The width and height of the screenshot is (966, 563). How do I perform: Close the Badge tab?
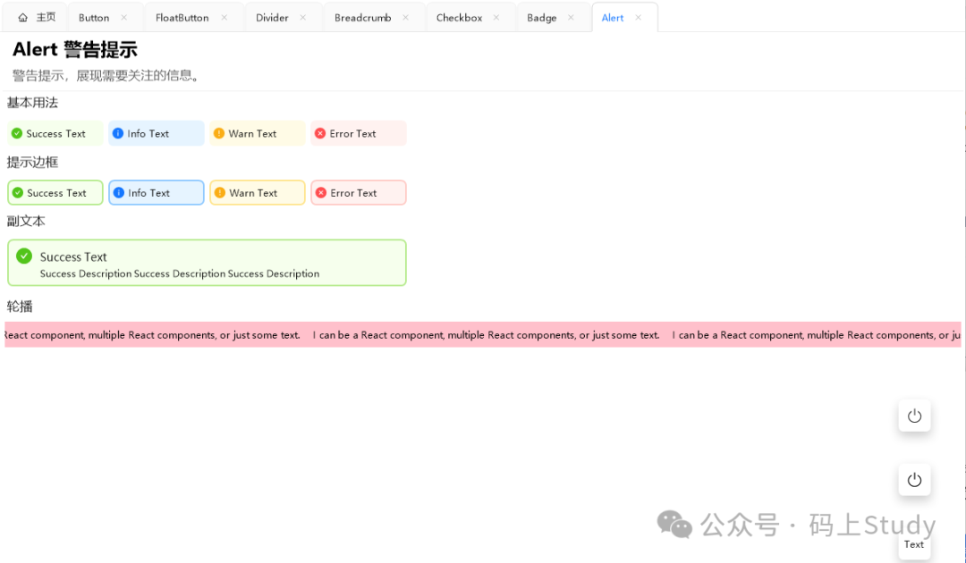[x=571, y=18]
